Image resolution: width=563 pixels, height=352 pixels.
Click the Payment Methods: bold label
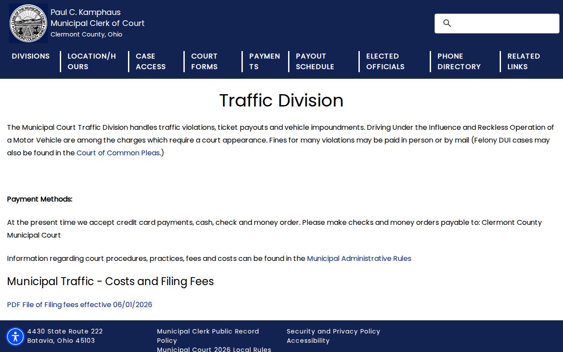click(x=40, y=199)
